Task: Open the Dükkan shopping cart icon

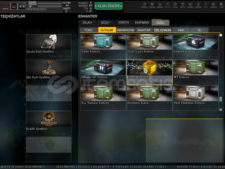Action: [160, 5]
